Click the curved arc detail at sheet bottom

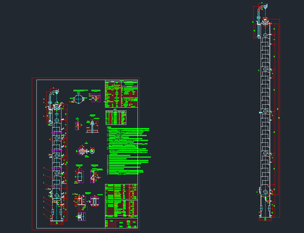82,216
